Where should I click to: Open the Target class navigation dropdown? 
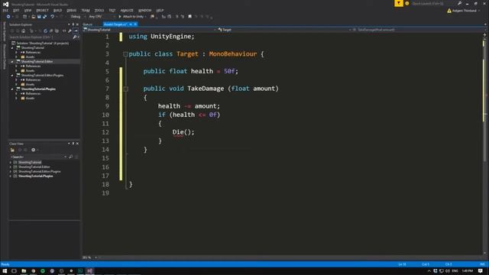(x=283, y=30)
